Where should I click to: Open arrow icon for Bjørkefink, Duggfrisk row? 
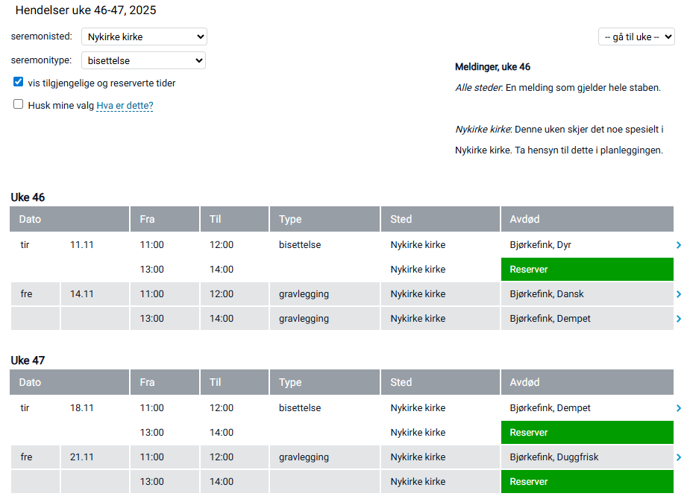point(678,457)
